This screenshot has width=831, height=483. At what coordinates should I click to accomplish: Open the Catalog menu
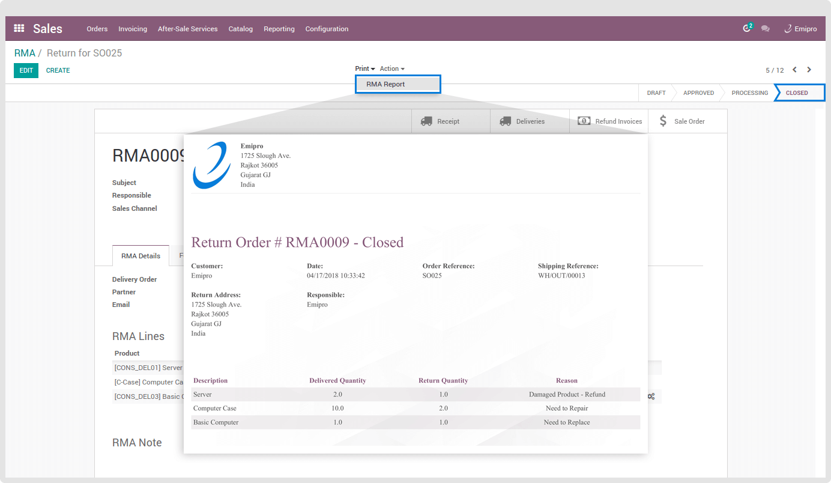[241, 29]
